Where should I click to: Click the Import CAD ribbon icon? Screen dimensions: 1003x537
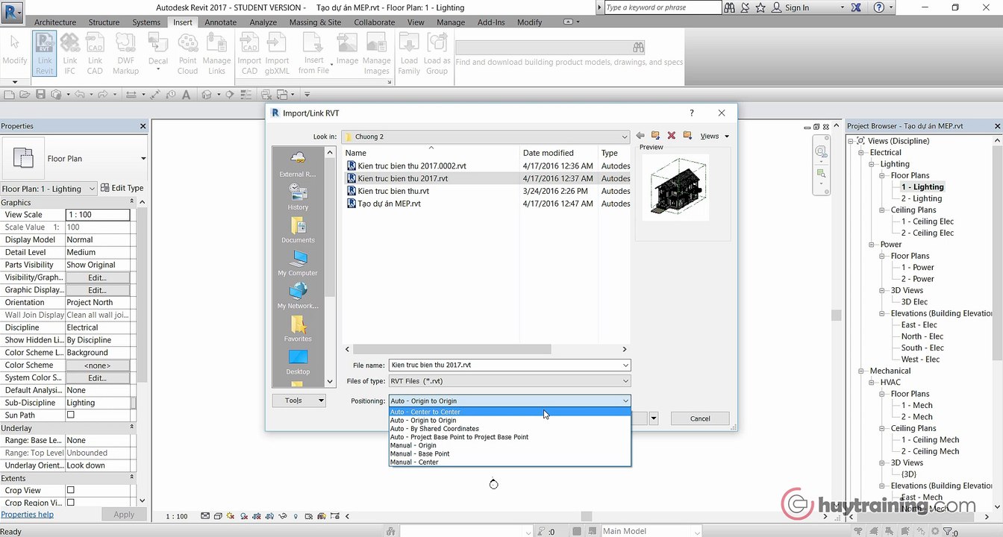[x=249, y=54]
